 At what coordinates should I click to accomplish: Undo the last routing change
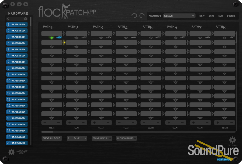pyautogui.click(x=134, y=15)
